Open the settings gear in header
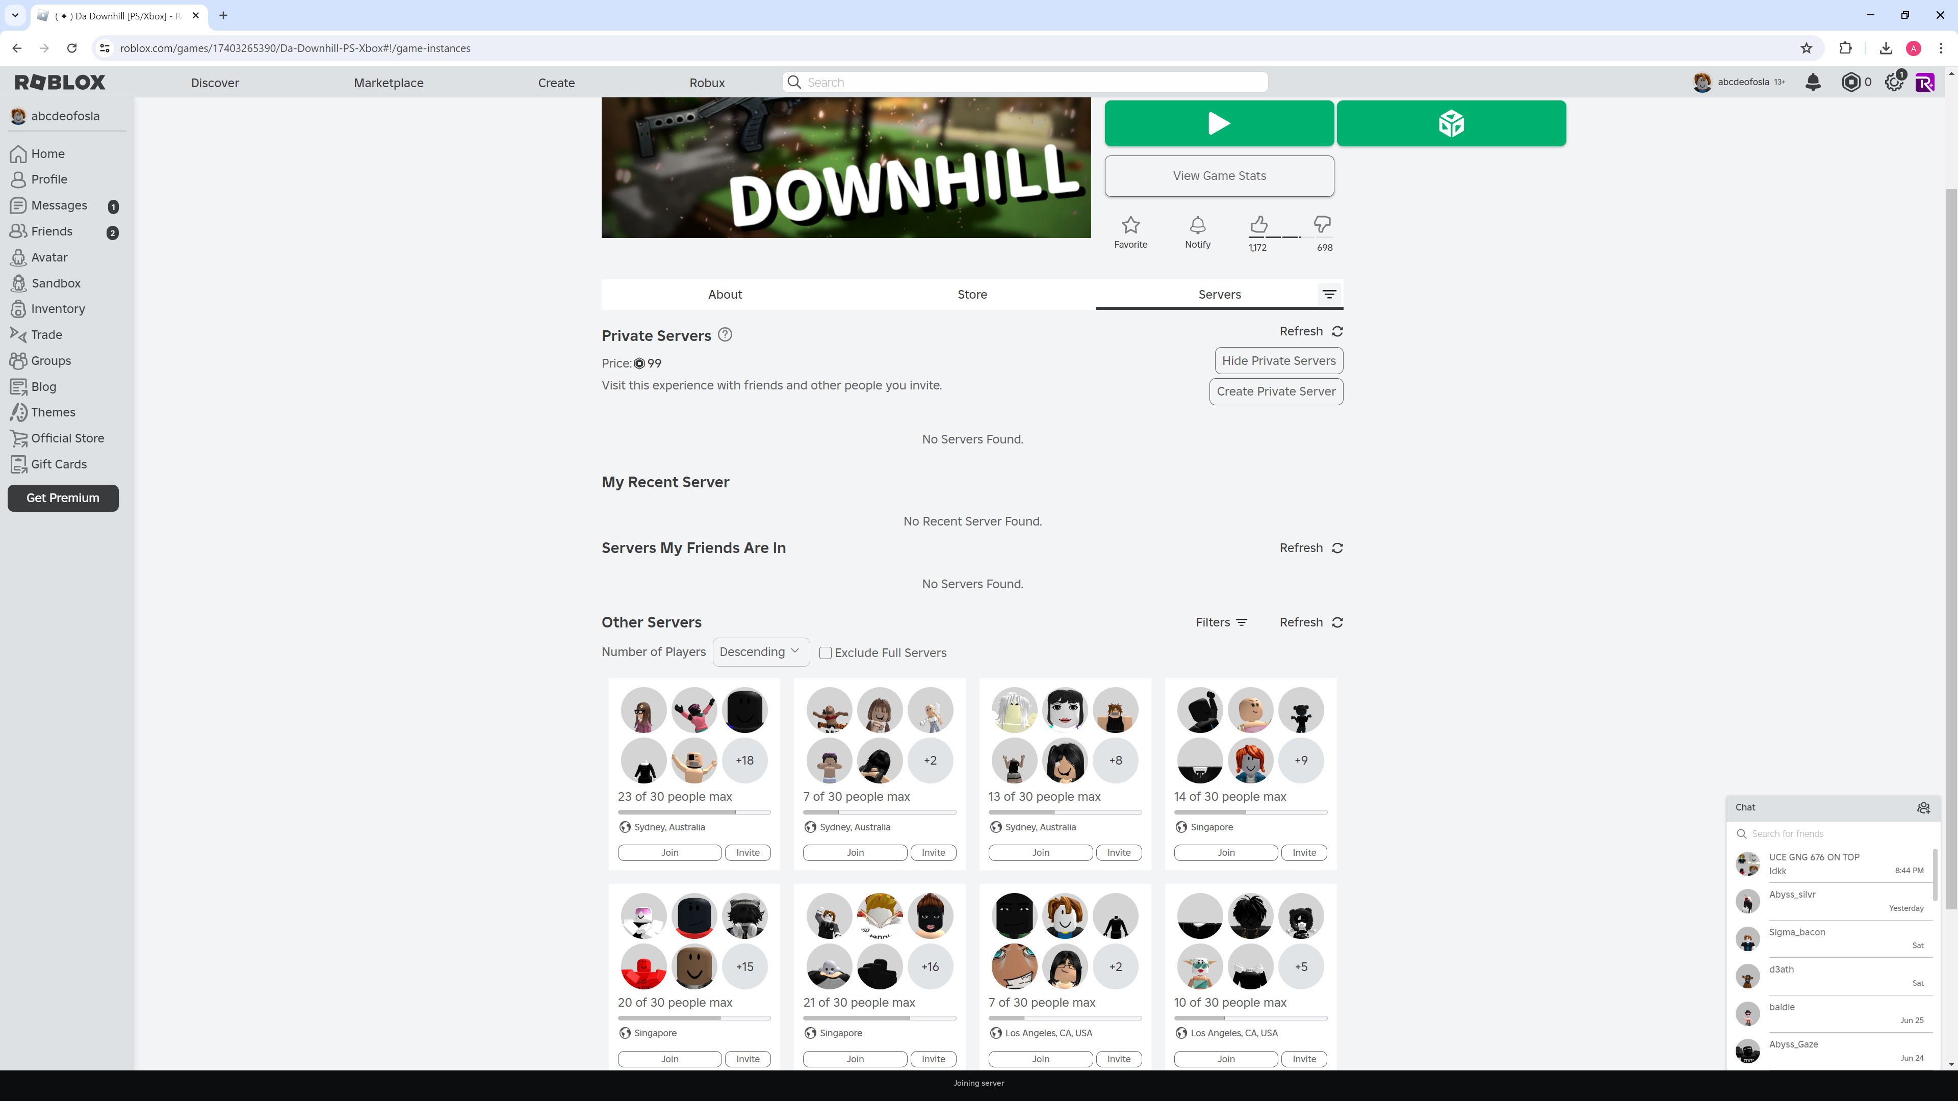 point(1893,82)
